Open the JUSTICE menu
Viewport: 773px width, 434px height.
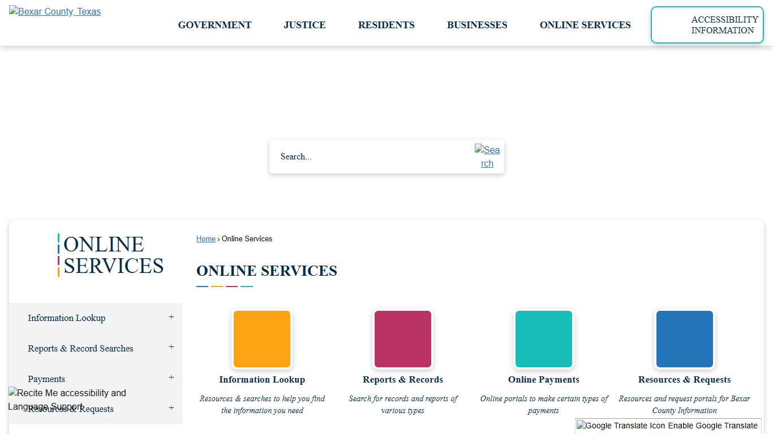[x=304, y=25]
